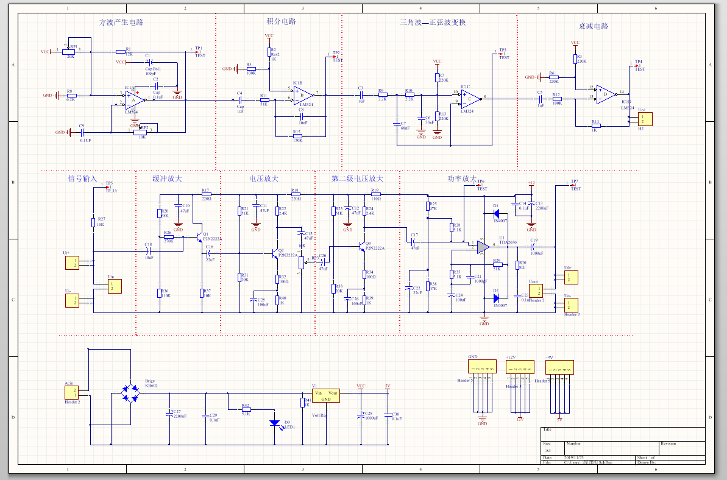Screen dimensions: 727x480
Task: Click the KB602 bridge rectifier symbol
Action: tap(130, 393)
